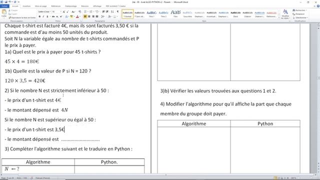Click the Justify alignment icon
Screen dimensions: 320x180
click(97, 16)
